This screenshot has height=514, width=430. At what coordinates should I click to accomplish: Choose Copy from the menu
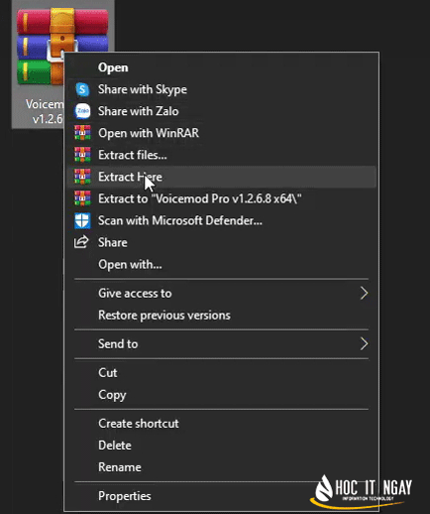(x=221, y=395)
